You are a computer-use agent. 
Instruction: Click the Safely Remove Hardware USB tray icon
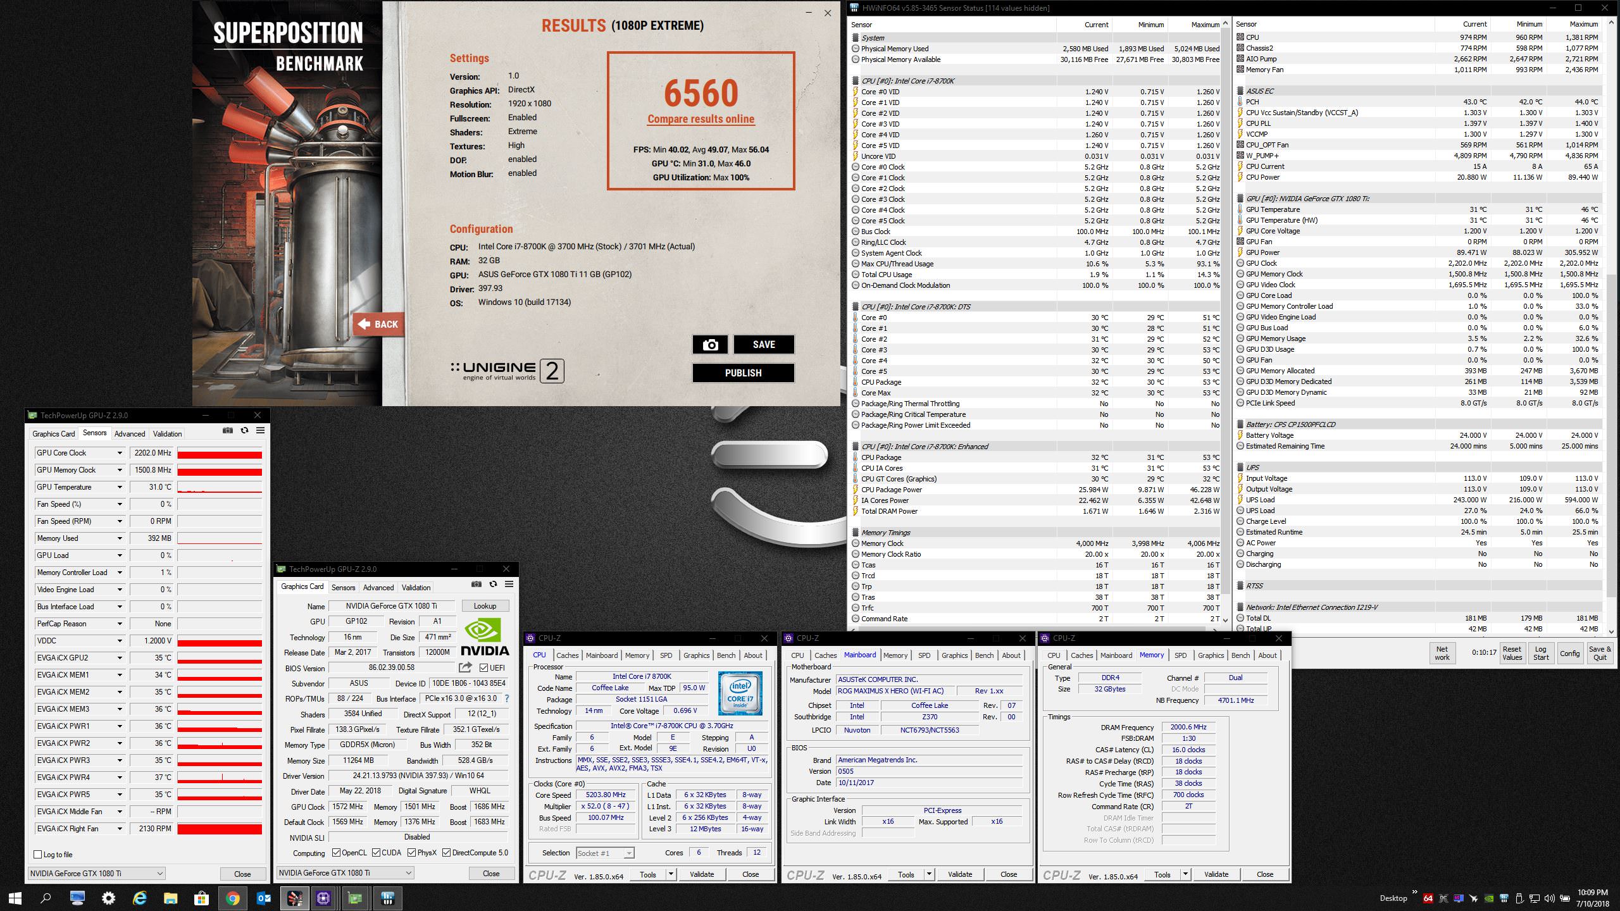pyautogui.click(x=1519, y=898)
